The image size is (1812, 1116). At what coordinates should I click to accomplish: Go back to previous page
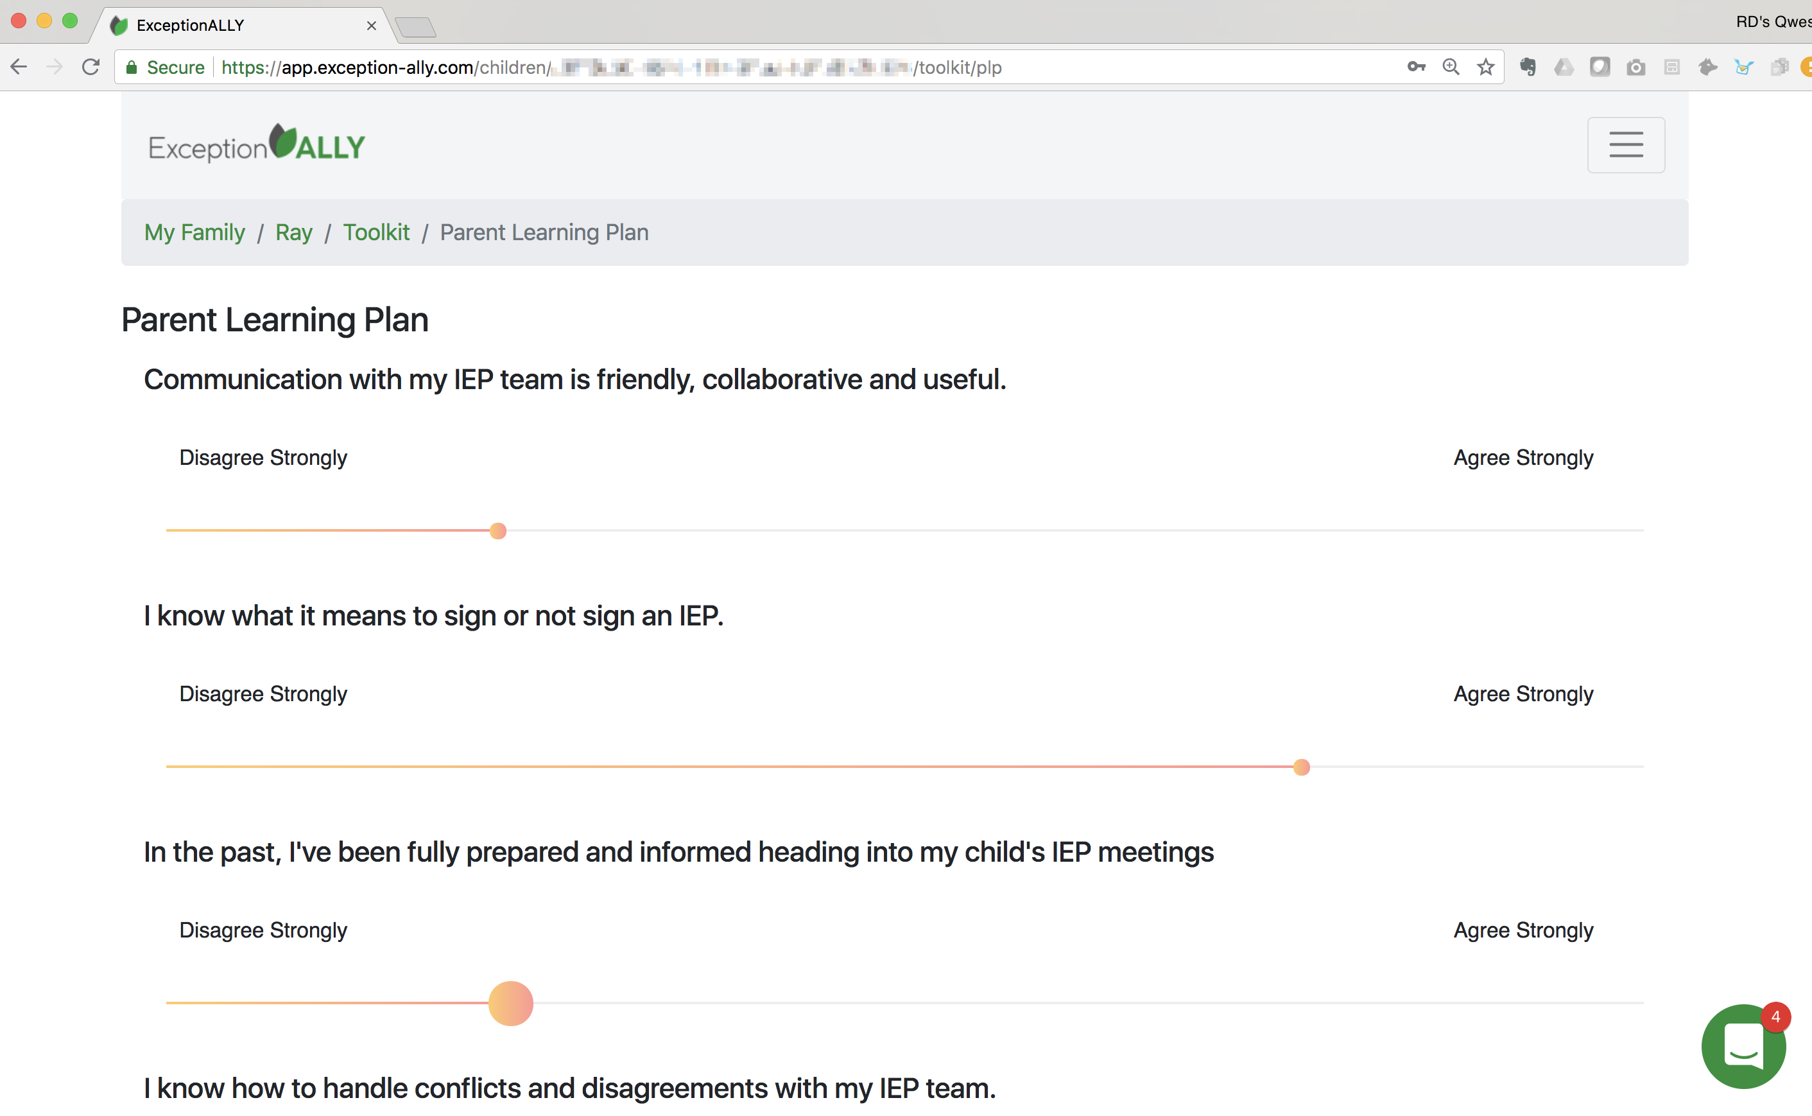[19, 67]
